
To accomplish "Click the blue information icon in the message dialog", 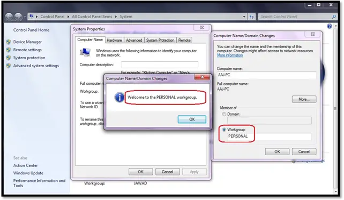I will tap(119, 97).
